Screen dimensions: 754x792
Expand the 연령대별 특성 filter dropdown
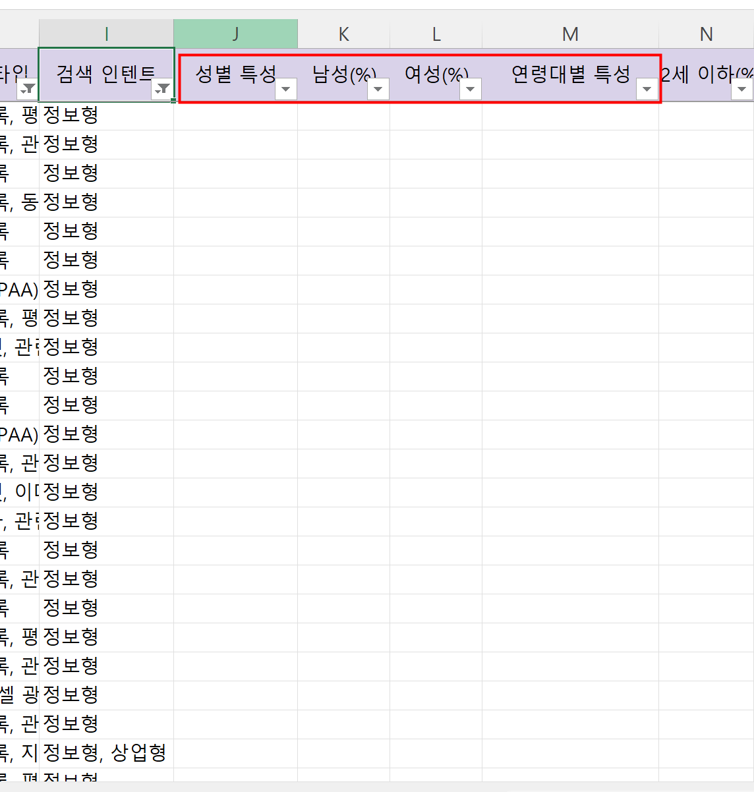pyautogui.click(x=647, y=89)
